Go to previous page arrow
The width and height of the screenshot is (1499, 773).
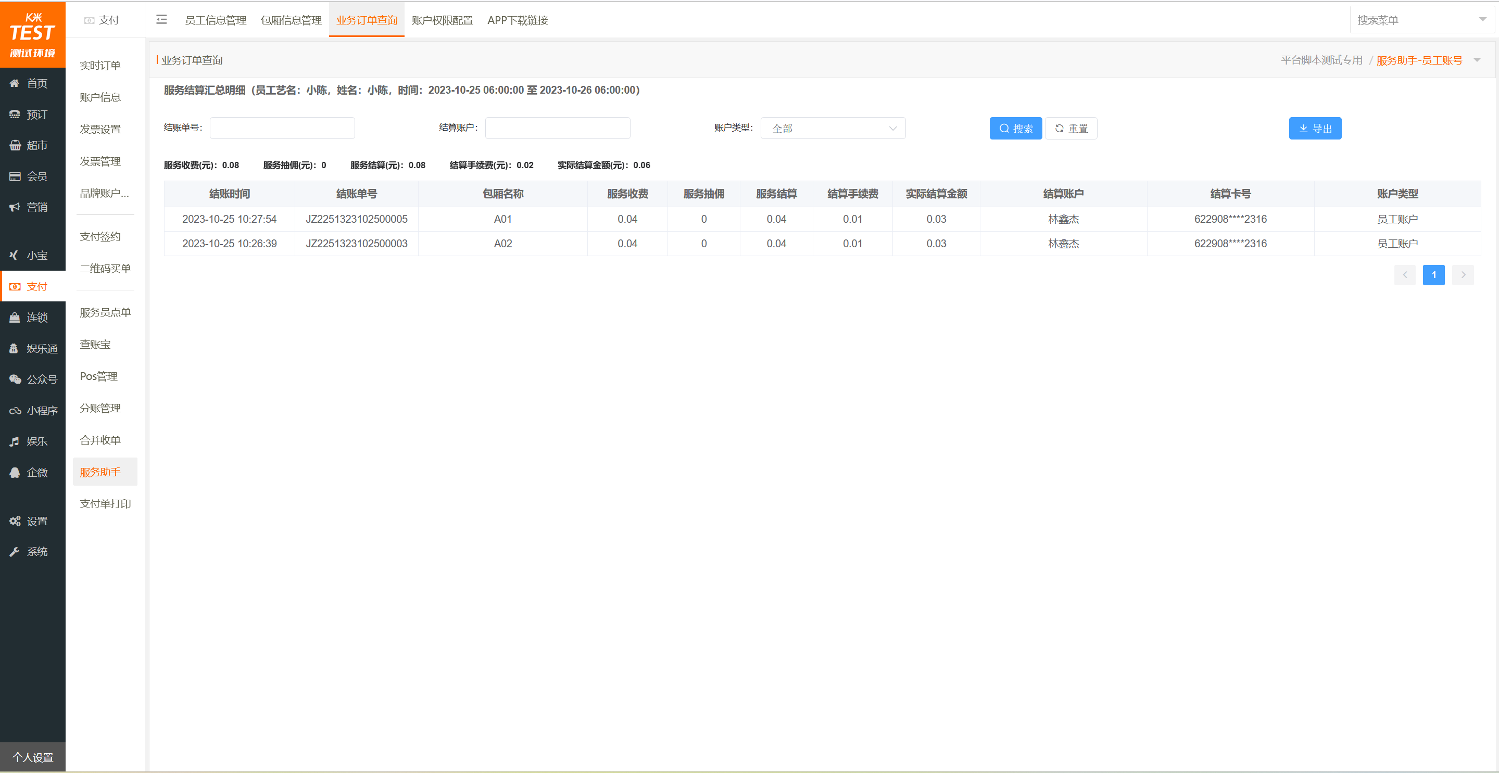click(x=1405, y=274)
